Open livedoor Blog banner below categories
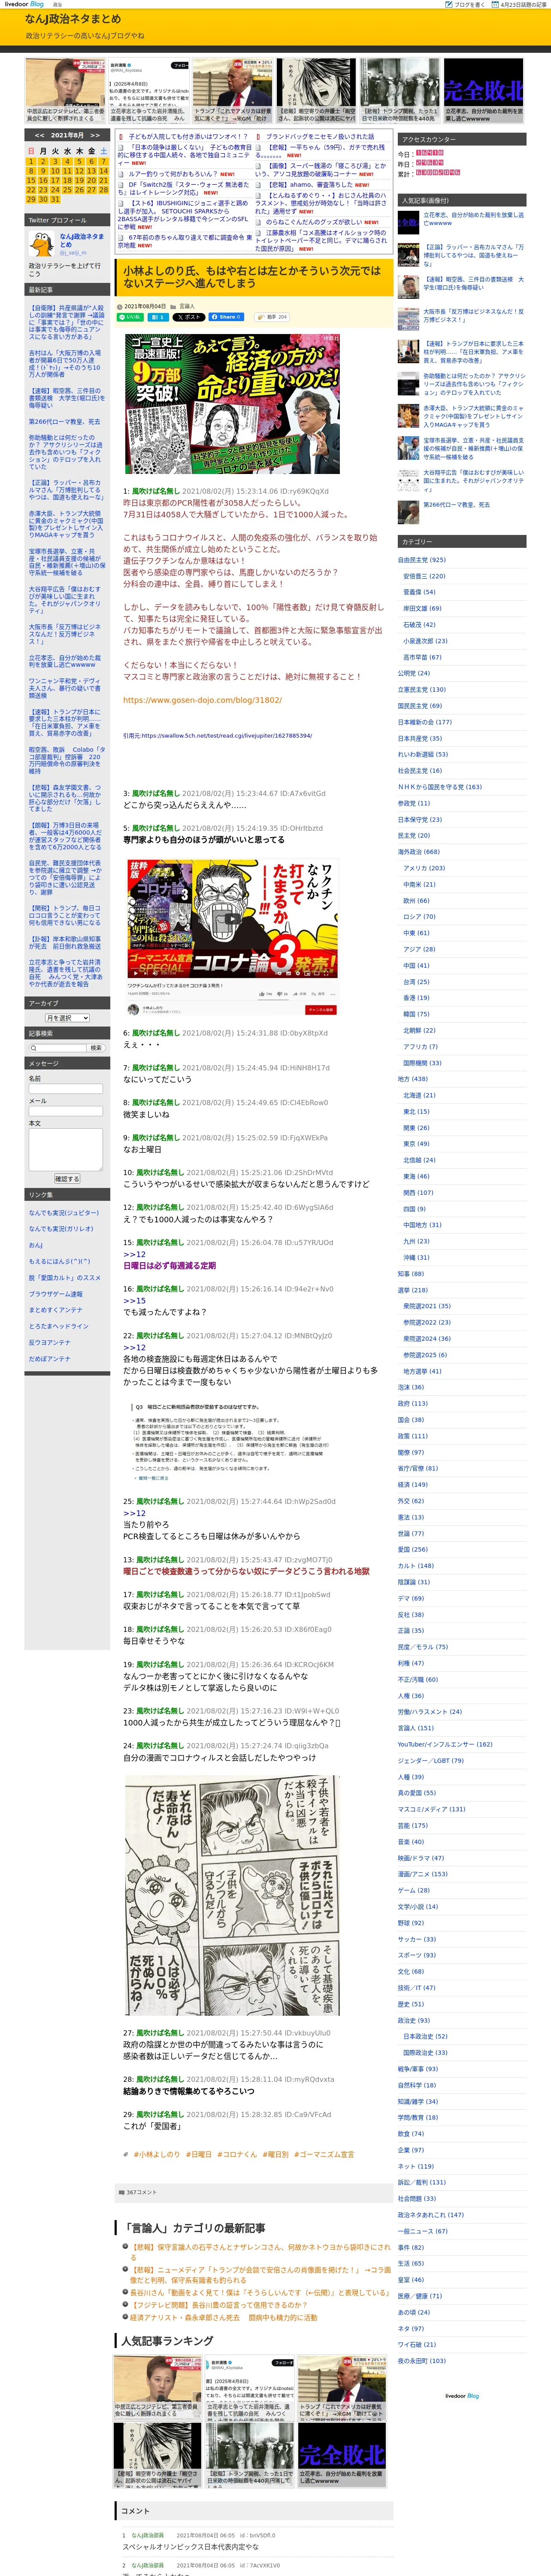The height and width of the screenshot is (2576, 551). pos(462,2396)
